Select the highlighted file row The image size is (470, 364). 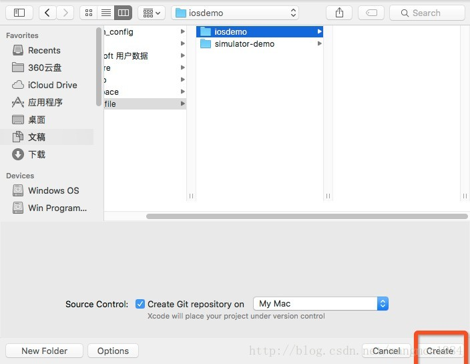click(145, 104)
